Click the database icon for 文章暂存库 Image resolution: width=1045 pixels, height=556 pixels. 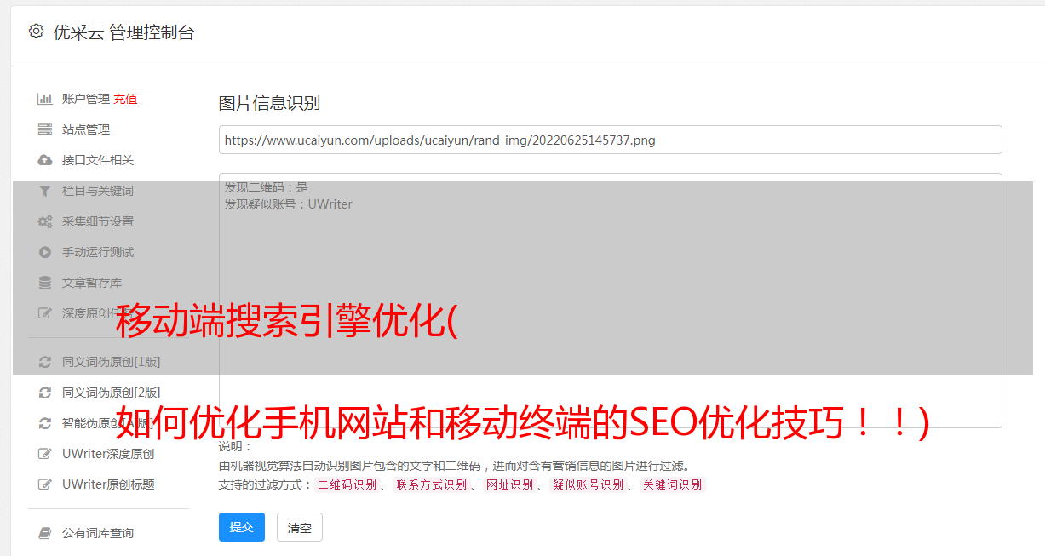45,283
